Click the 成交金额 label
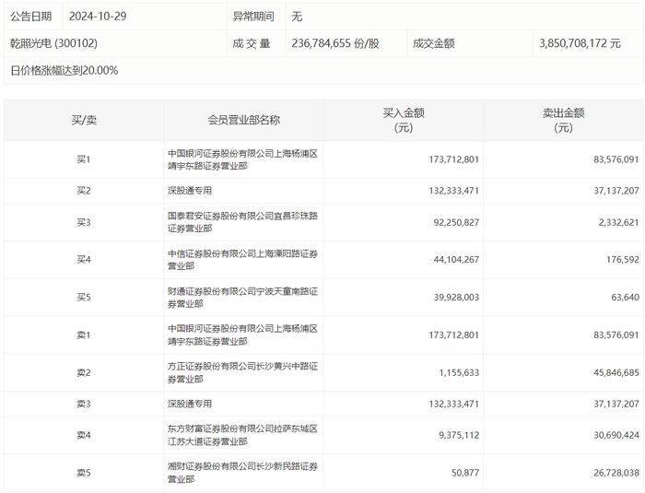The image size is (645, 493). click(x=434, y=43)
